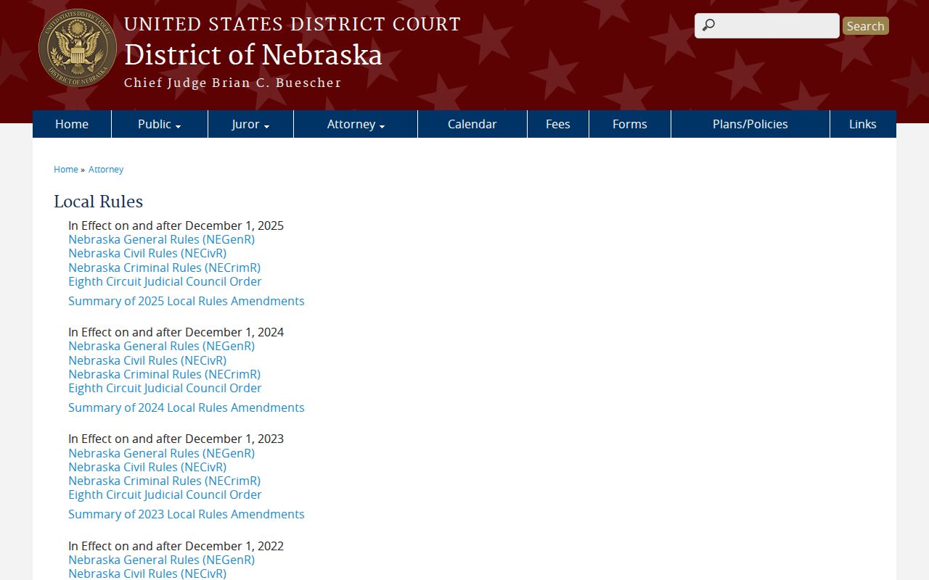Open 2024 Nebraska General Rules (NEGenR)
Screen dimensions: 929x580
[161, 346]
